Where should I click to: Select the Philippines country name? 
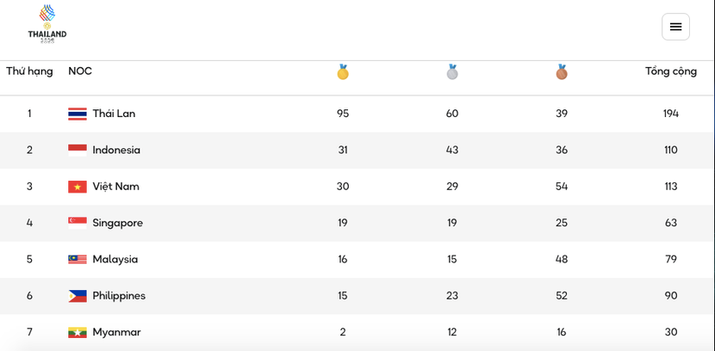pos(119,296)
